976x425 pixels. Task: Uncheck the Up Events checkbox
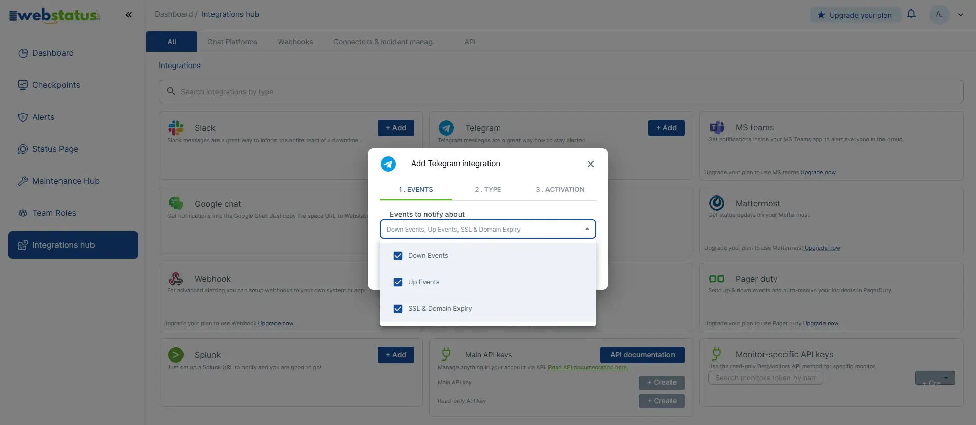[x=398, y=282]
